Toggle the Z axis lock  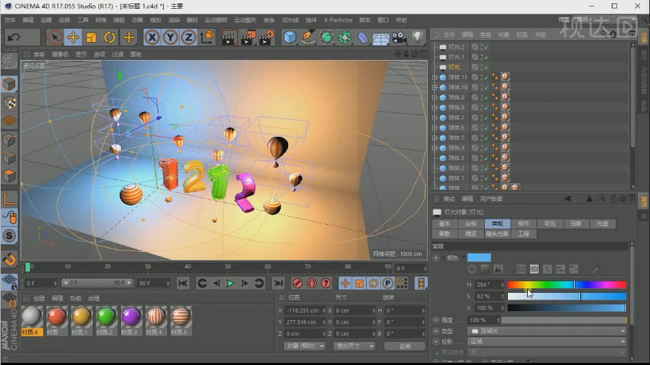tap(188, 37)
